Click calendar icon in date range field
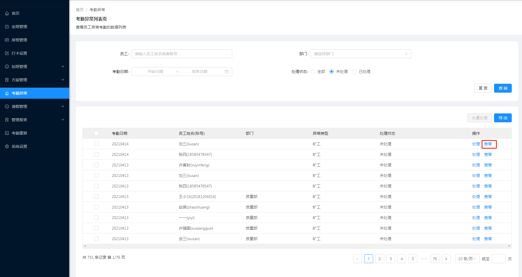Viewport: 522px width, 277px height. coord(227,72)
